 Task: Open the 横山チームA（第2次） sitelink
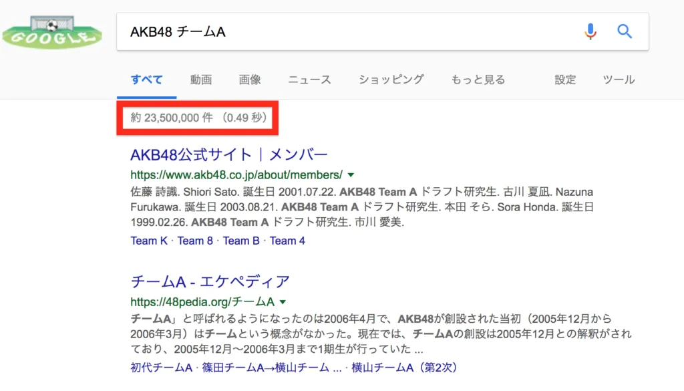point(404,368)
